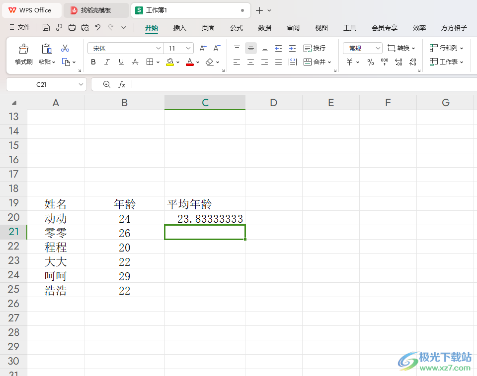477x376 pixels.
Task: Expand the quick access toolbar chevron
Action: pyautogui.click(x=124, y=28)
